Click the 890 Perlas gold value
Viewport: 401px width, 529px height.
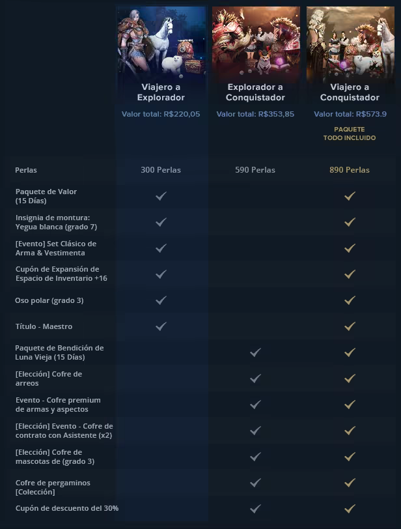(350, 170)
